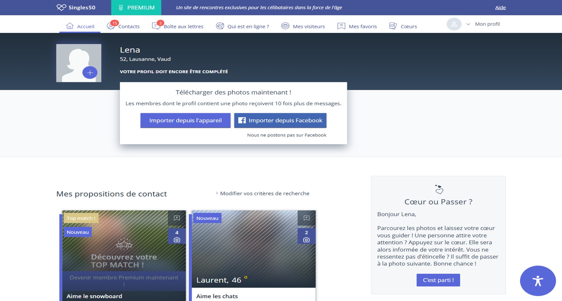Click the Découvrez votre TOP MATCH card
The width and height of the screenshot is (562, 301).
tap(124, 261)
